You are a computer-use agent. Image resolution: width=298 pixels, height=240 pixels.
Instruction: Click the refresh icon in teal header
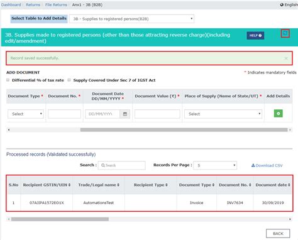coord(285,33)
